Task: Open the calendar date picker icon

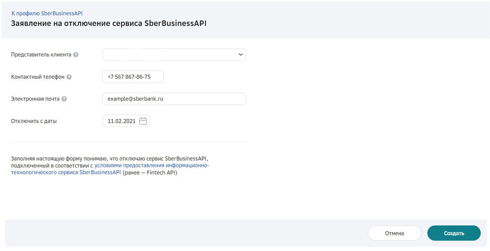Action: point(143,121)
